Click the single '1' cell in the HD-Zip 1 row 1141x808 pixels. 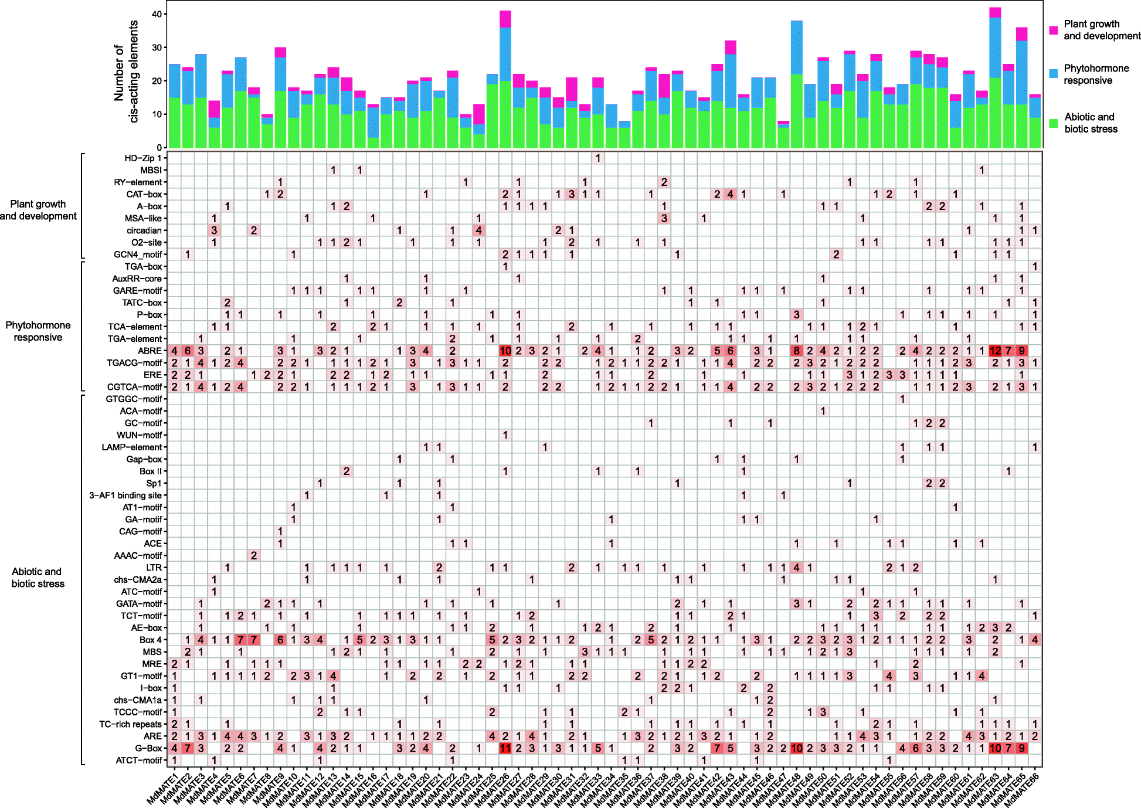[x=598, y=158]
